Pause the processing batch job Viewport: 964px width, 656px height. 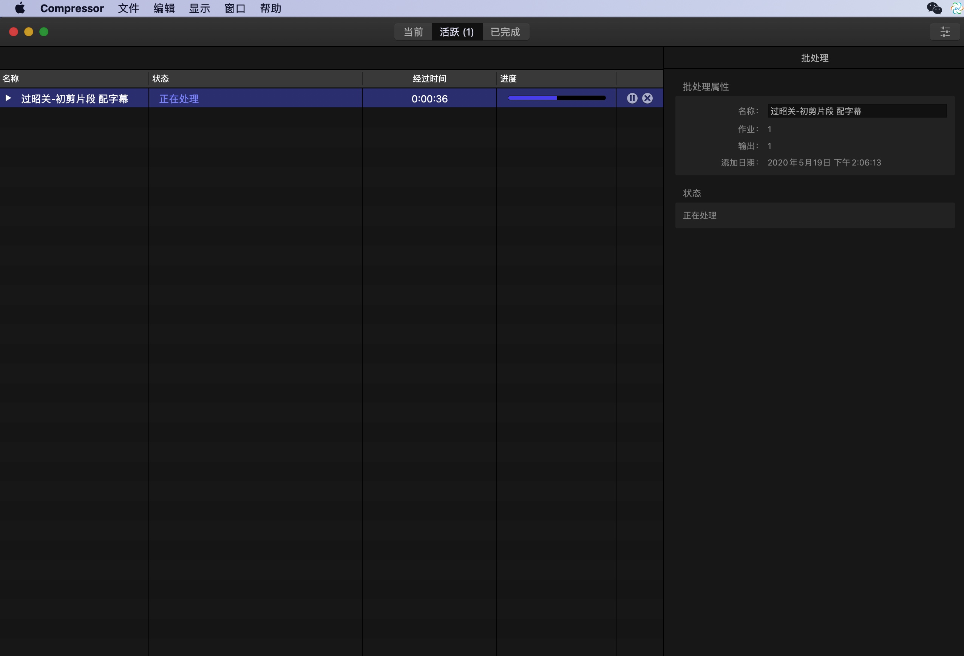[x=632, y=98]
